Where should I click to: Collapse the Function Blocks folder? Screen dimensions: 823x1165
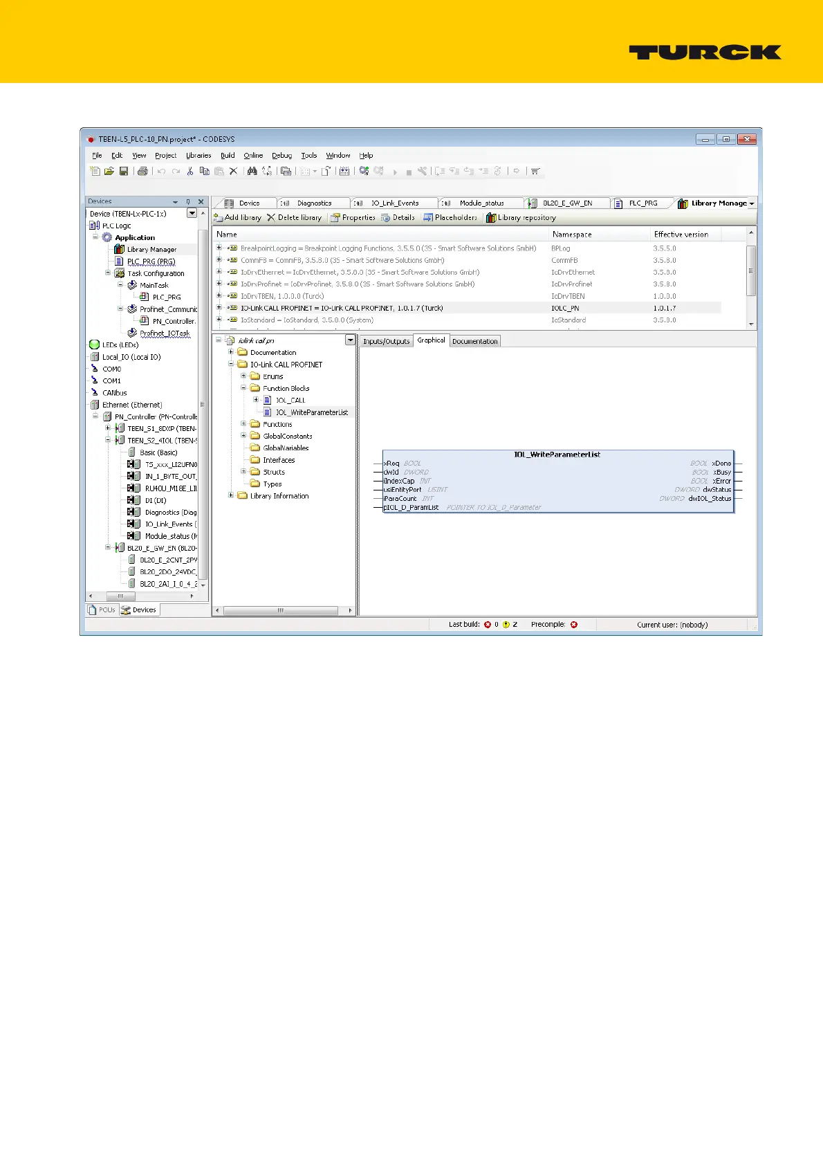(x=243, y=388)
